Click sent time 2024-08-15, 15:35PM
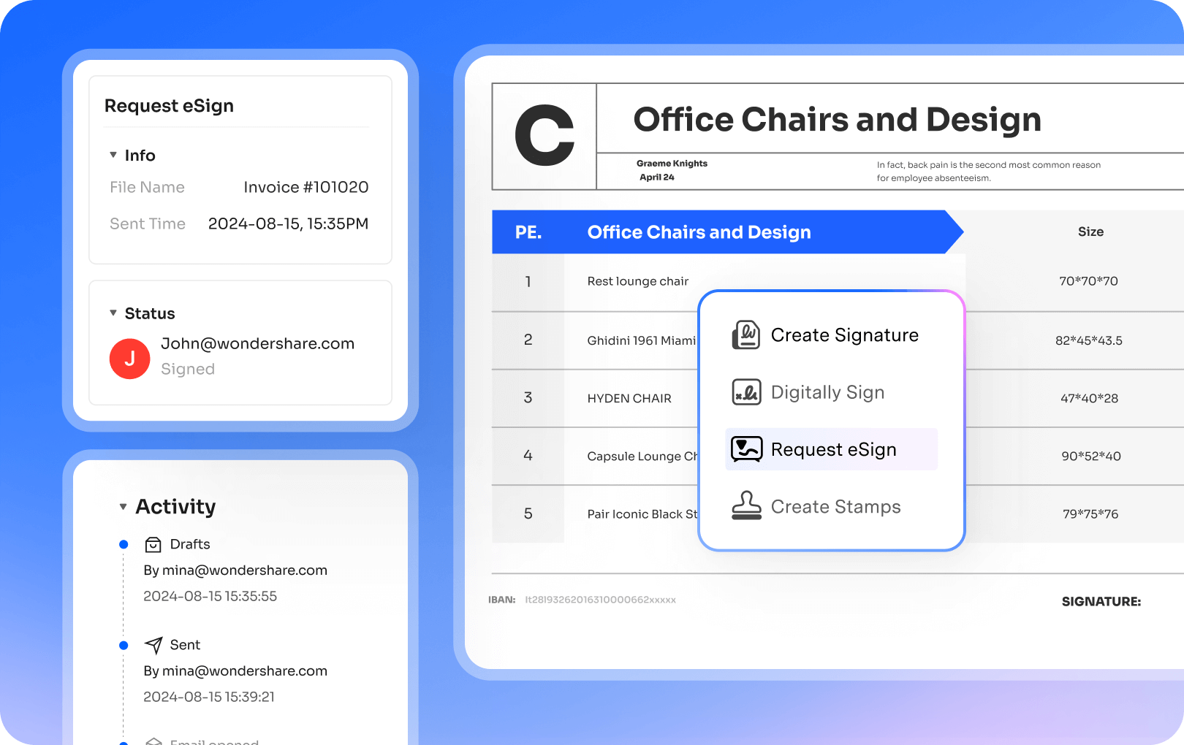This screenshot has height=745, width=1184. pyautogui.click(x=288, y=223)
